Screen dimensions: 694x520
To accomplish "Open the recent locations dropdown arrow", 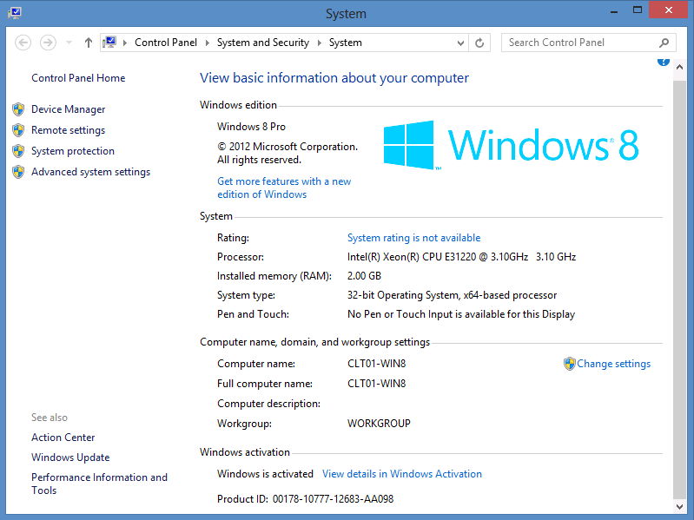I will click(69, 43).
